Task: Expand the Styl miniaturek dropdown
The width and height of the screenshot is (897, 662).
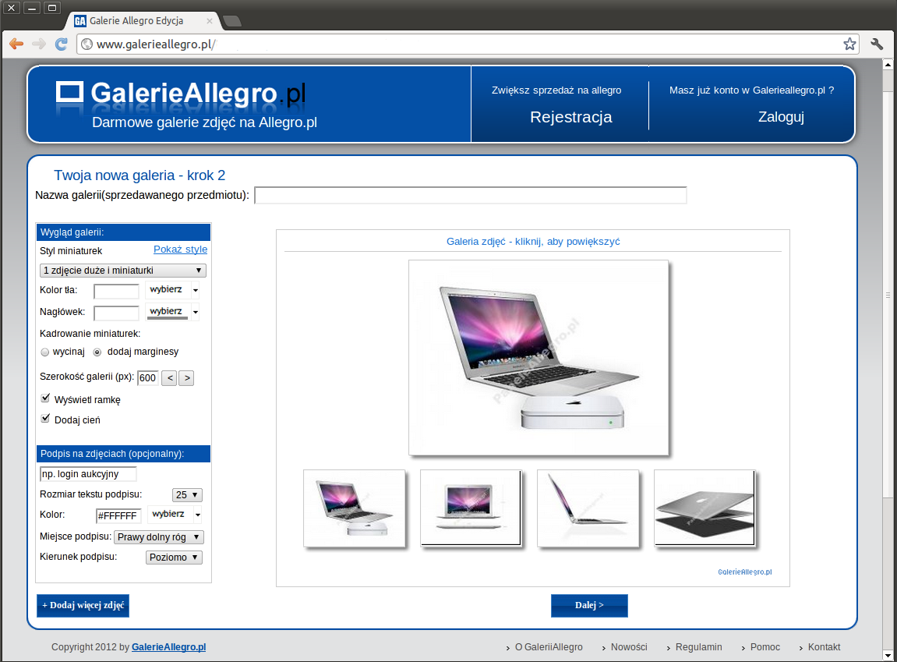Action: pos(123,270)
